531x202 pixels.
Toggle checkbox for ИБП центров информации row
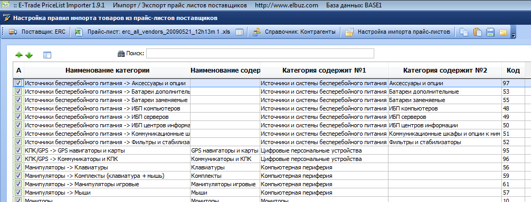[x=18, y=125]
